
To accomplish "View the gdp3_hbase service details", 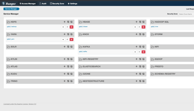I will (x=135, y=27).
